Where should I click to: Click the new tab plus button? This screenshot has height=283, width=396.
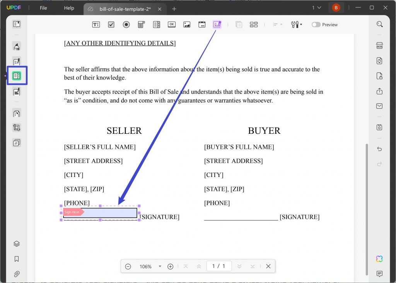(174, 8)
